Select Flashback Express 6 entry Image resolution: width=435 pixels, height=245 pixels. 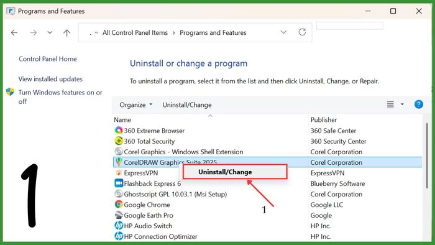point(152,183)
